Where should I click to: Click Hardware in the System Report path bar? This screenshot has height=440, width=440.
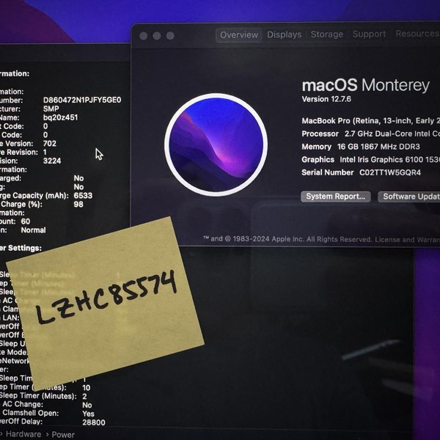point(23,434)
